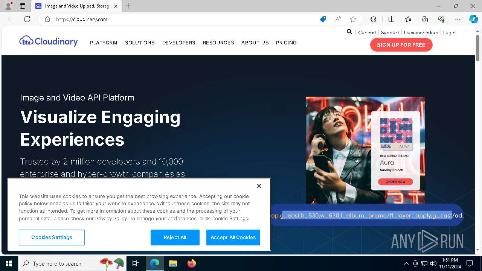The width and height of the screenshot is (482, 271).
Task: Click the hero promo image
Action: (365, 150)
